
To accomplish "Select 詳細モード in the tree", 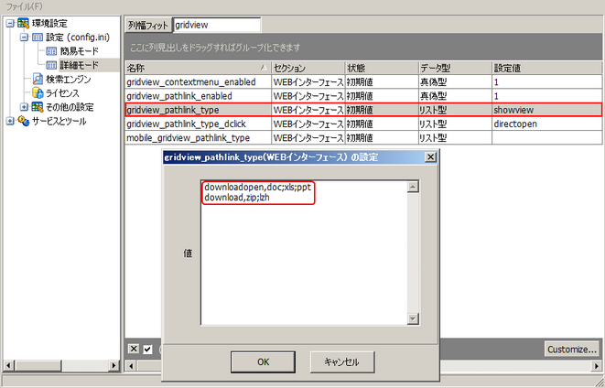I will [x=80, y=65].
